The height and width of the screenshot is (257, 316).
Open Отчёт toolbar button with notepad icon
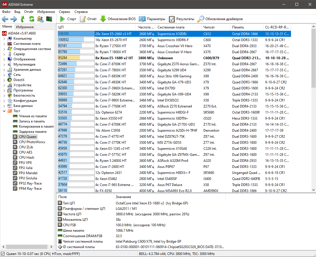click(88, 19)
